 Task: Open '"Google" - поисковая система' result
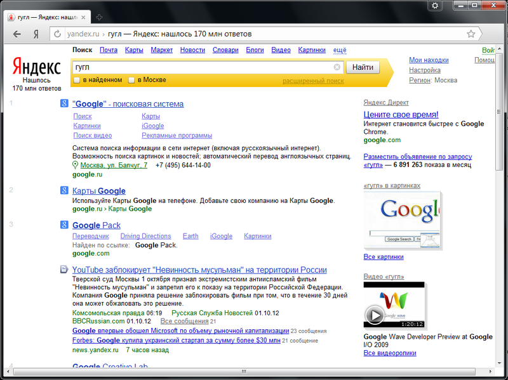click(128, 104)
